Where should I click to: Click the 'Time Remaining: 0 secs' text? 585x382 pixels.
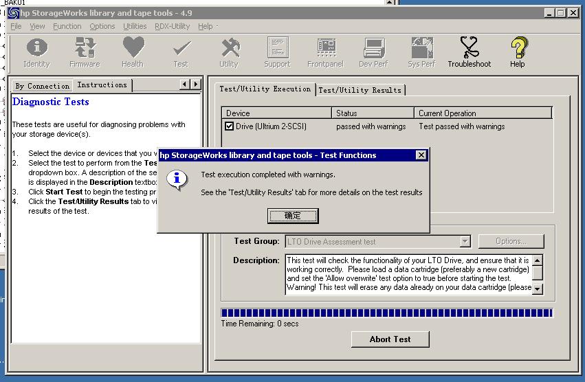coord(260,324)
